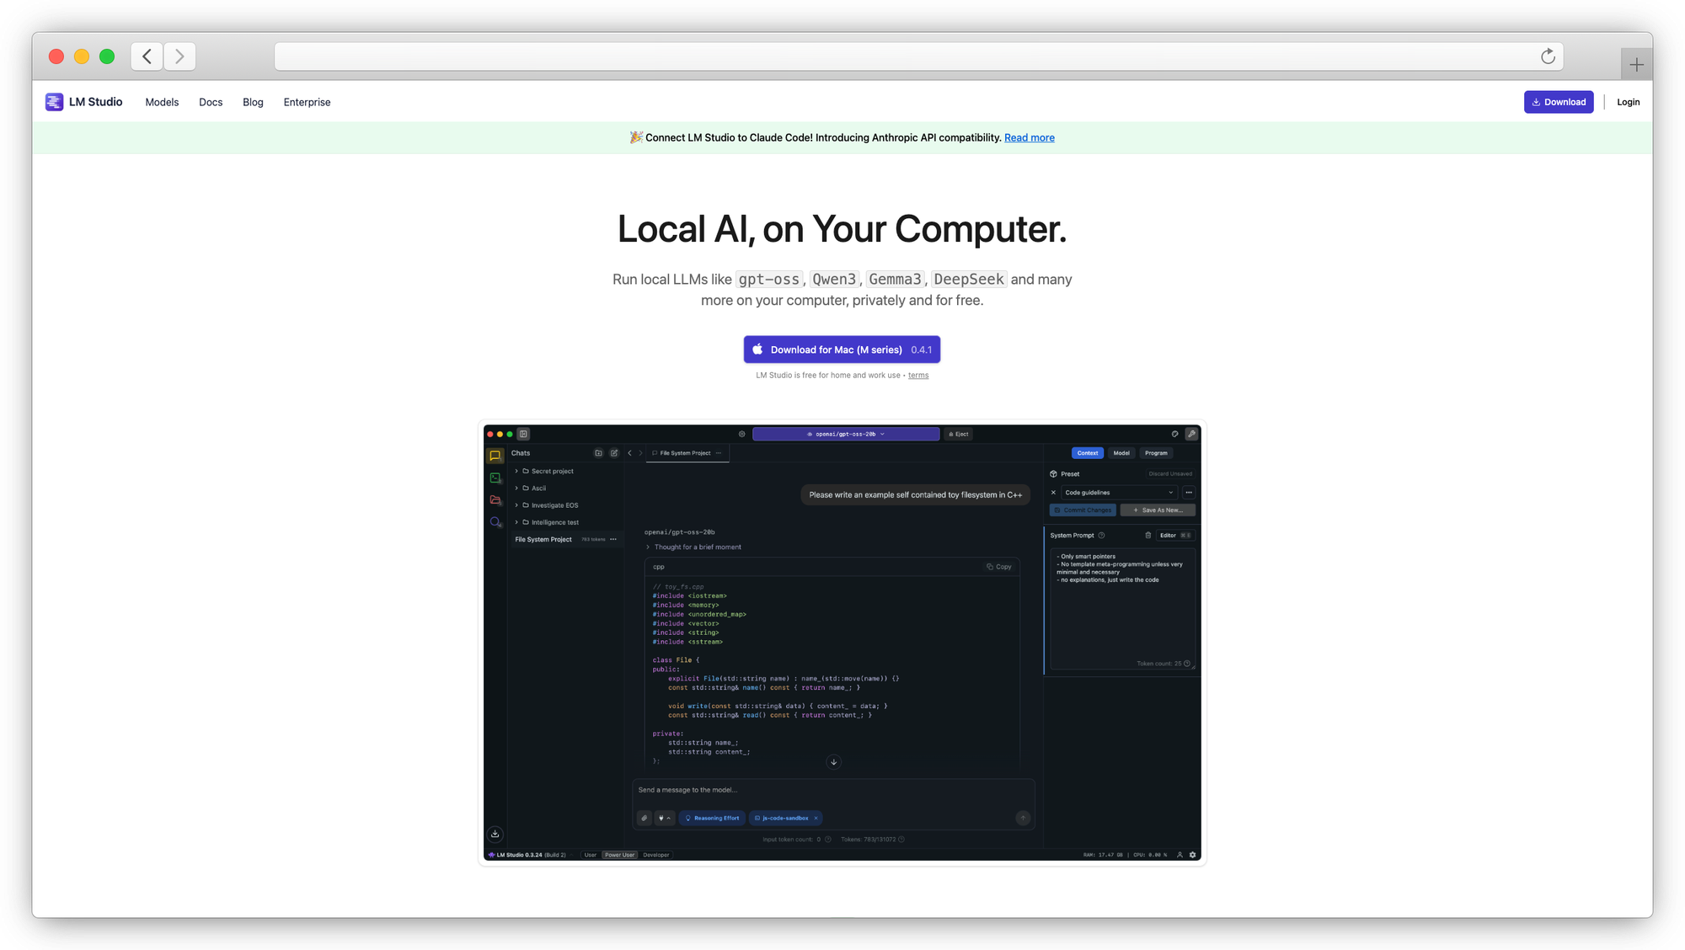The width and height of the screenshot is (1685, 950).
Task: Open the green Developer terminal icon
Action: coord(495,478)
